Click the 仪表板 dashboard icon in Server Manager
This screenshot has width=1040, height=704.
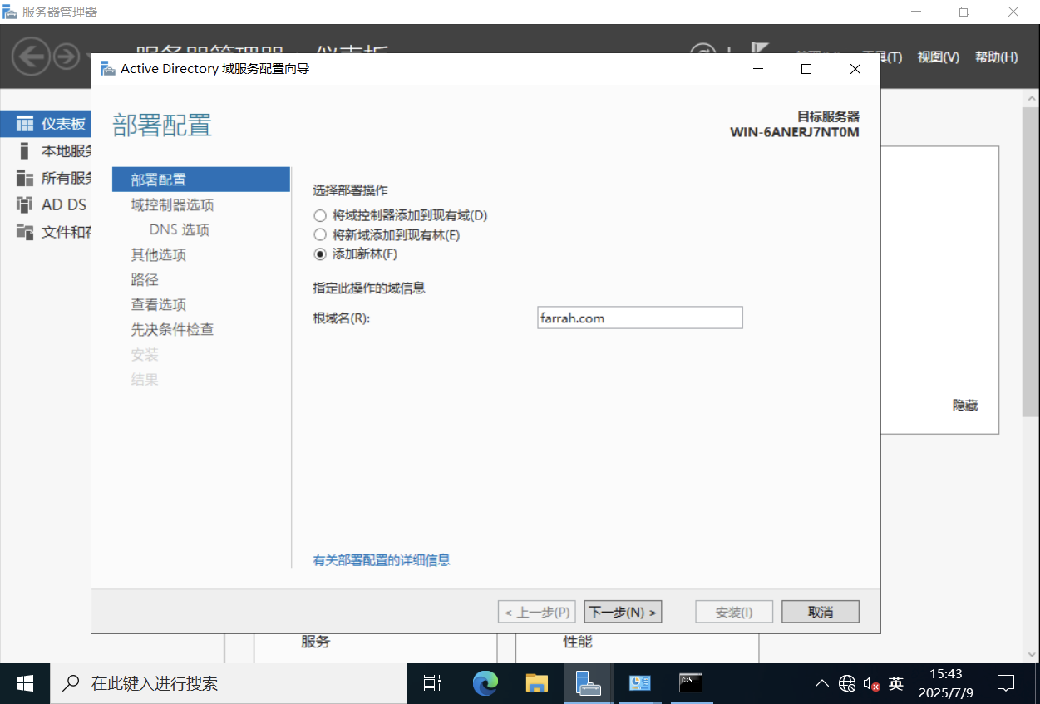pyautogui.click(x=25, y=124)
